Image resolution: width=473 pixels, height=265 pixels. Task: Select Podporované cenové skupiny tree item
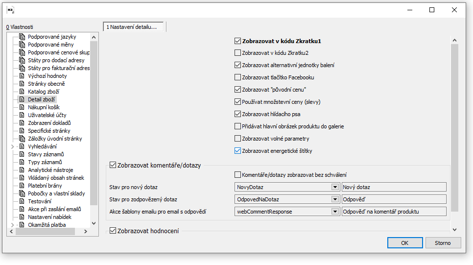point(59,52)
